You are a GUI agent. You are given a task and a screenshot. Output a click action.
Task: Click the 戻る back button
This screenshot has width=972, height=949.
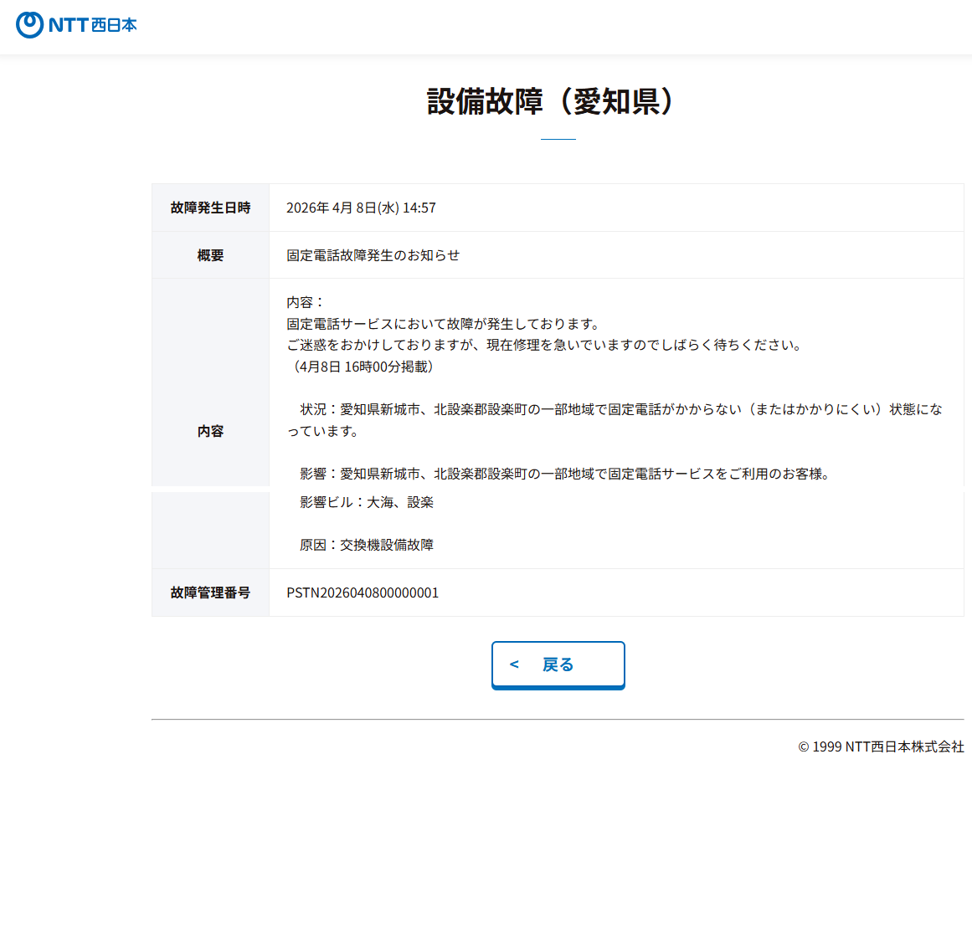(558, 664)
